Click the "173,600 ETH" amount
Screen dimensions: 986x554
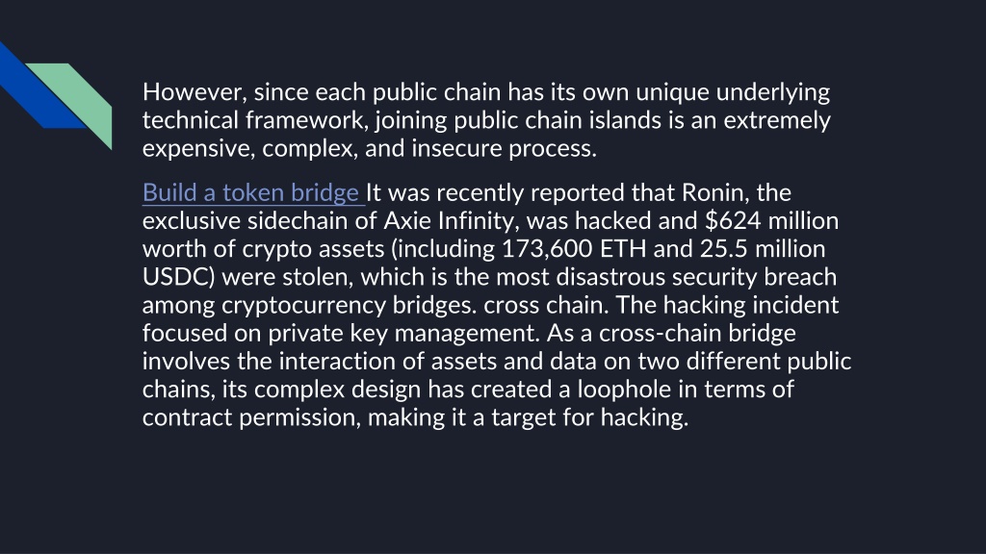pos(573,249)
